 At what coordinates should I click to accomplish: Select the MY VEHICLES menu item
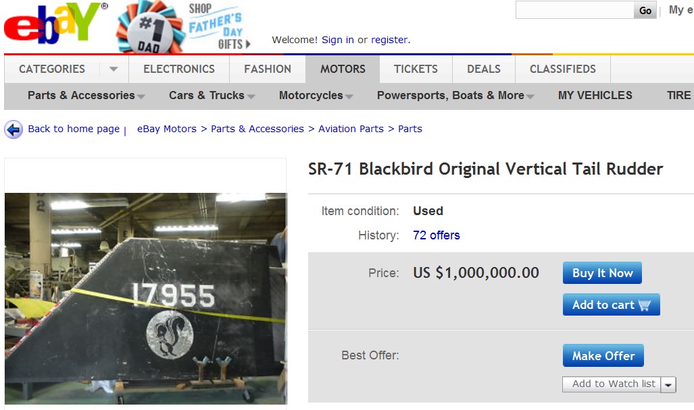click(x=595, y=96)
